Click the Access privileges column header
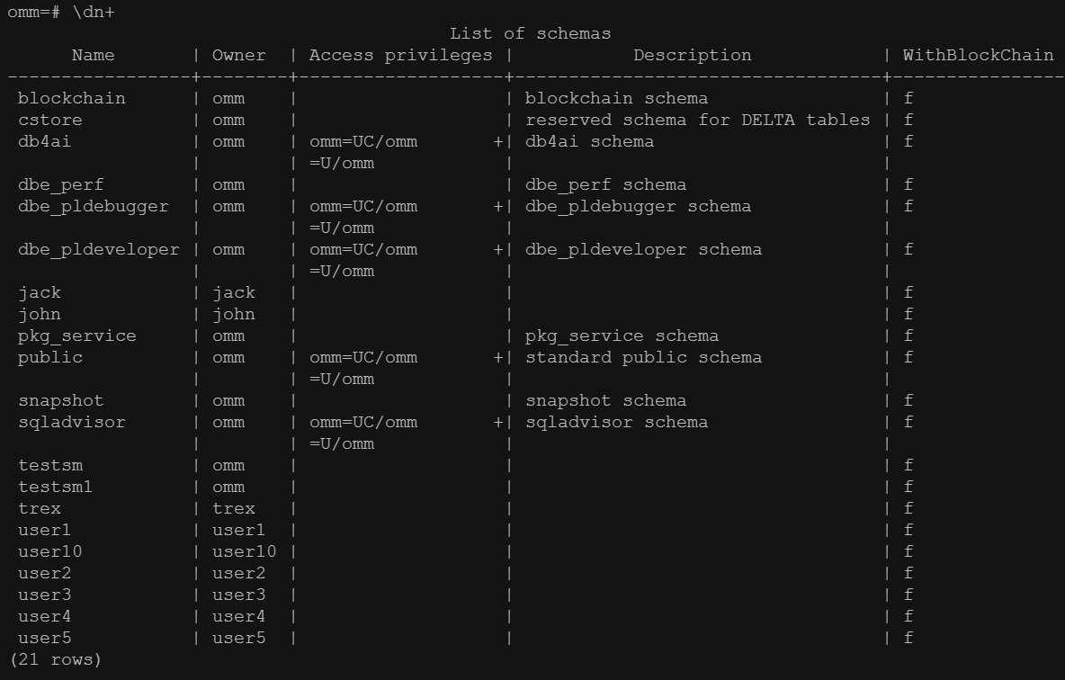The image size is (1065, 680). coord(400,56)
